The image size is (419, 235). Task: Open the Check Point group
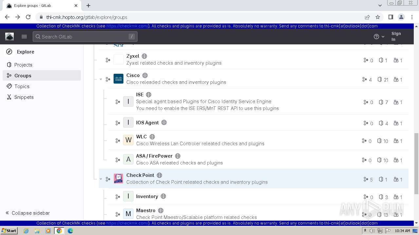(x=140, y=175)
